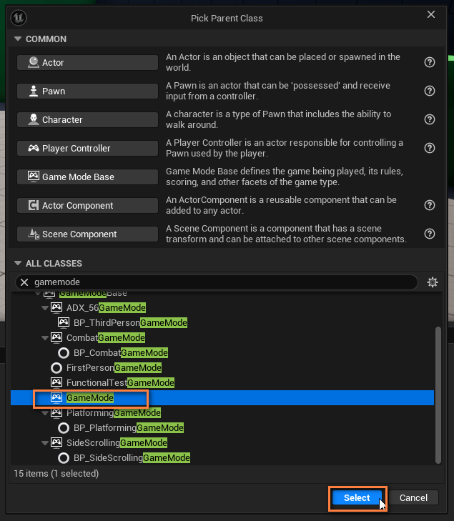Select ADX_56GameMode in class tree

coord(106,308)
